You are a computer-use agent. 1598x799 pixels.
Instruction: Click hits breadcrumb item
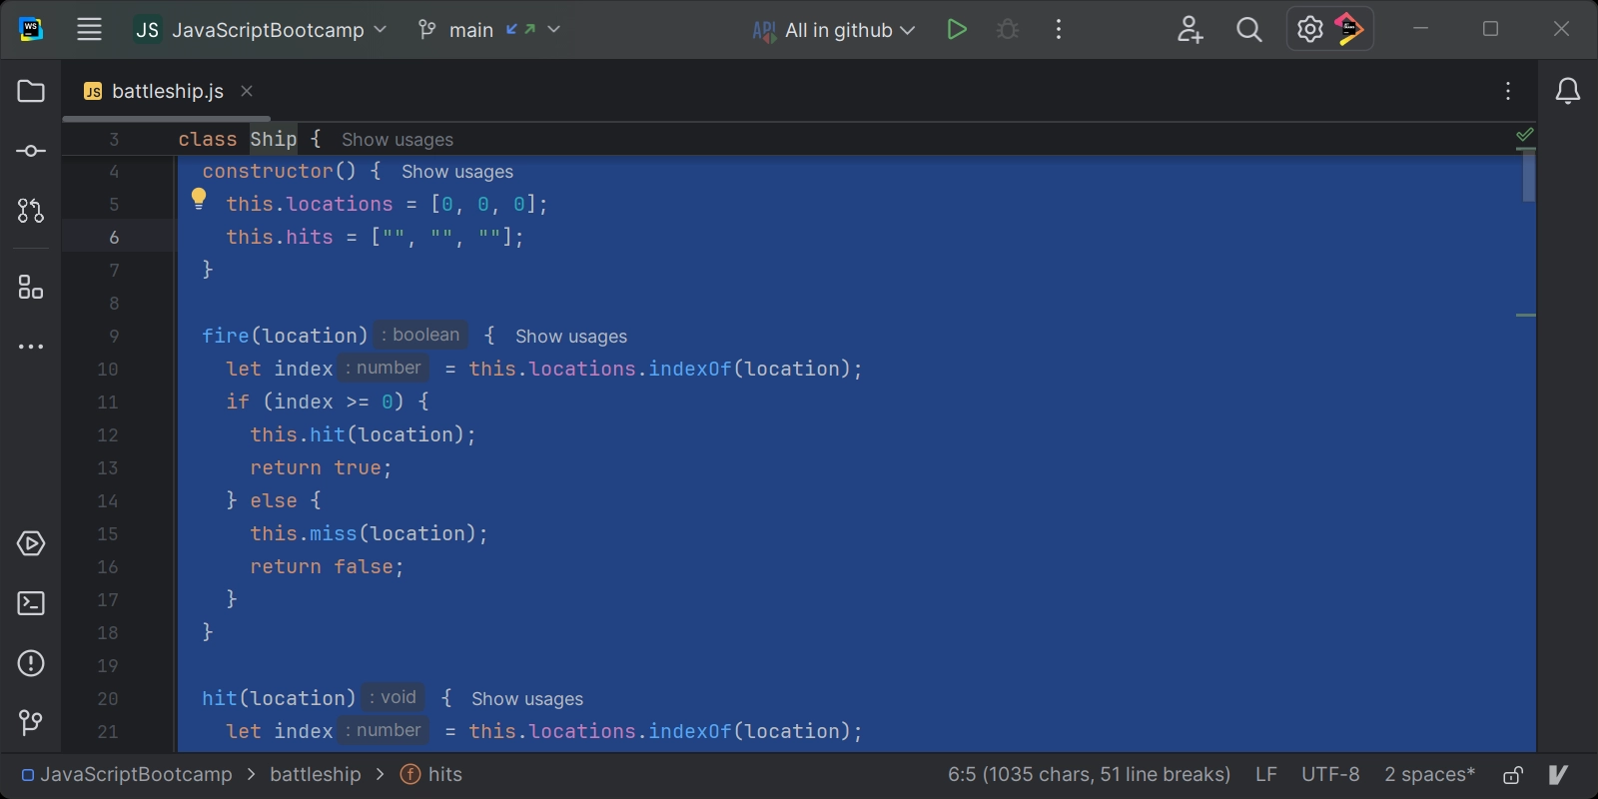(x=431, y=774)
